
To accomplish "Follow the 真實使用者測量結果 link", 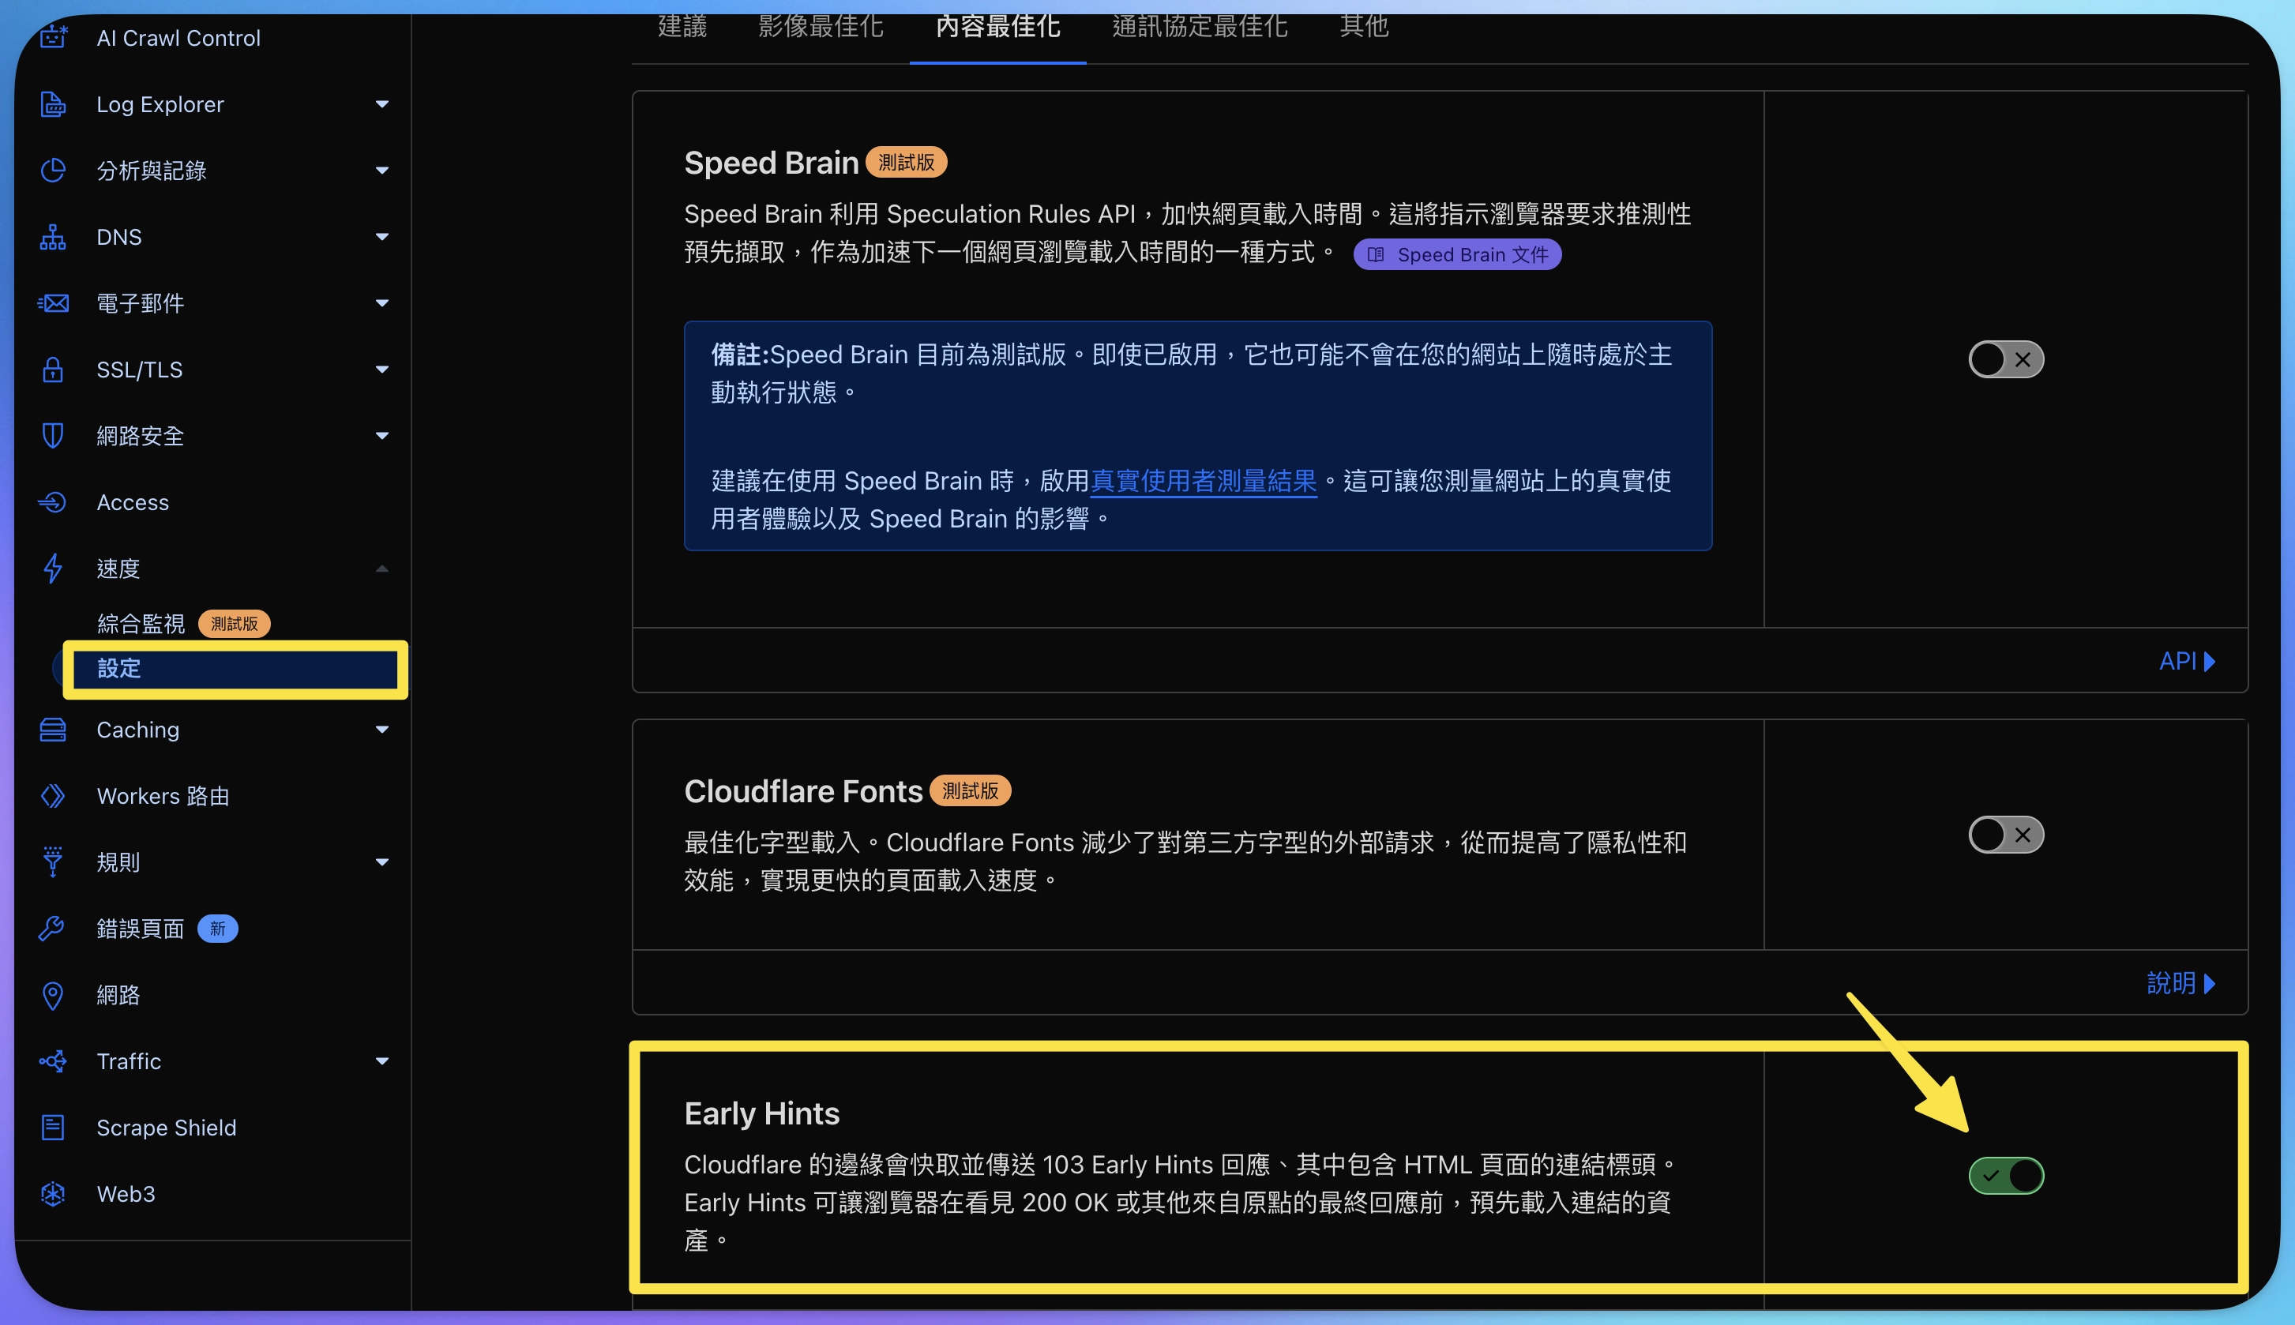I will (1203, 481).
